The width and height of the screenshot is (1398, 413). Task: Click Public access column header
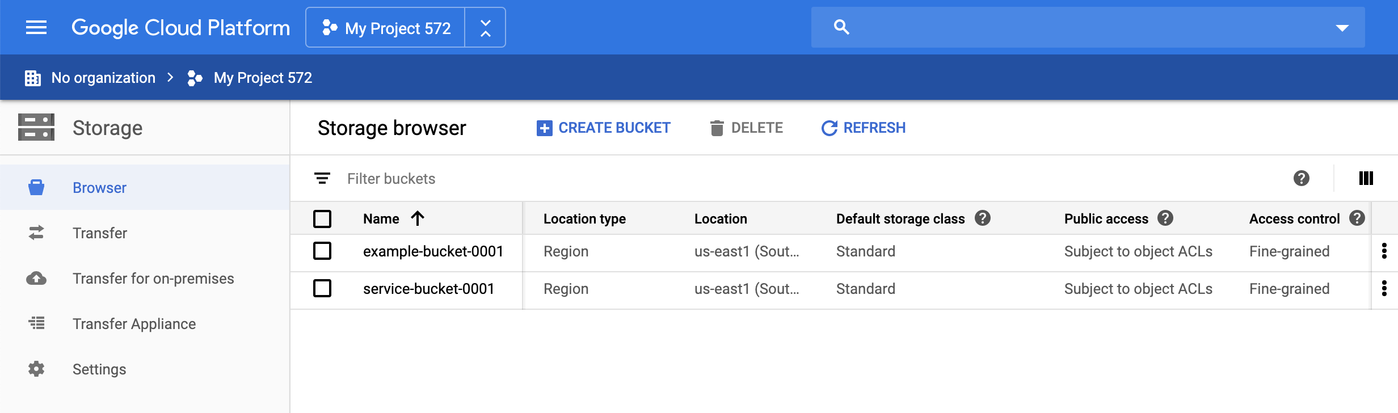1106,218
